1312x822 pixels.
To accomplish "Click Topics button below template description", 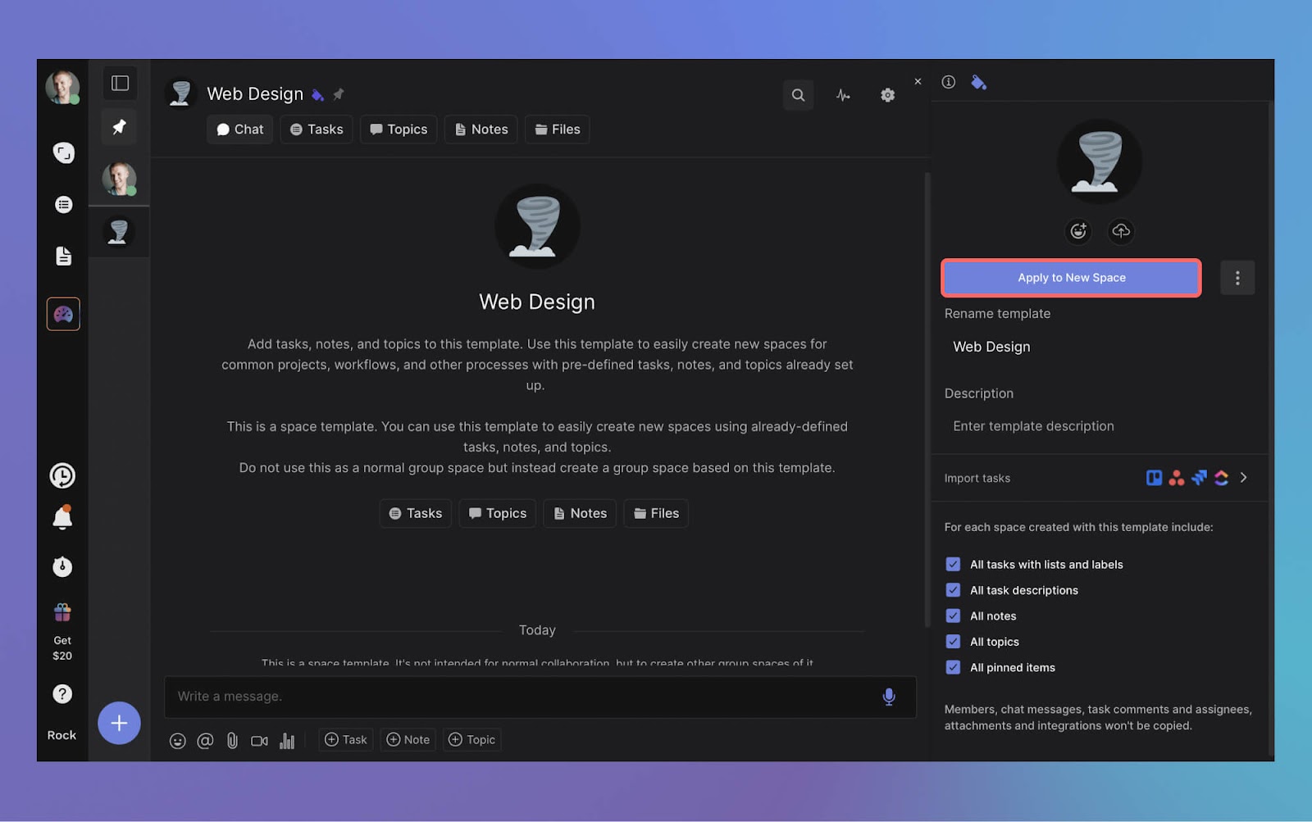I will 498,513.
